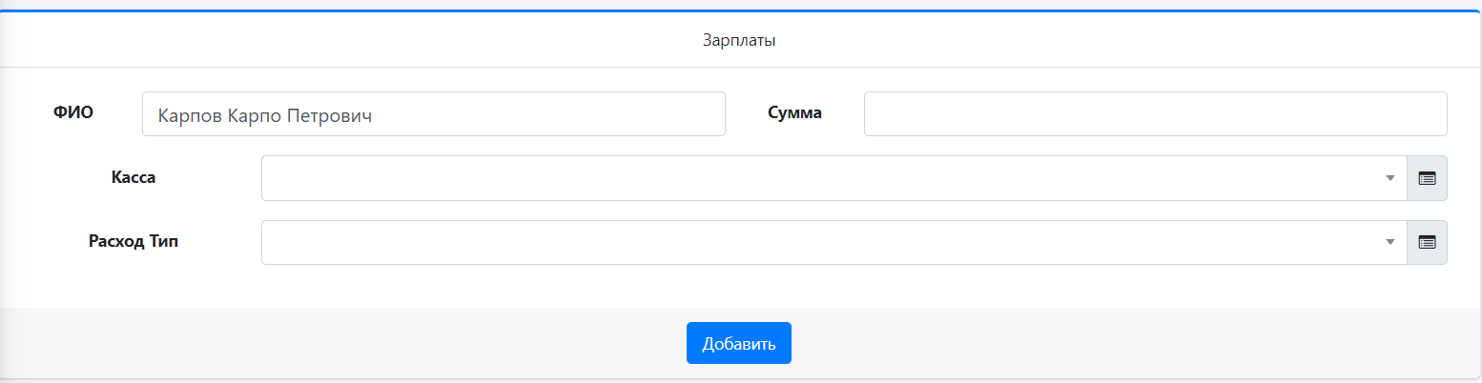This screenshot has height=383, width=1482.
Task: Expand the Расход Тип dropdown arrow
Action: click(1389, 243)
